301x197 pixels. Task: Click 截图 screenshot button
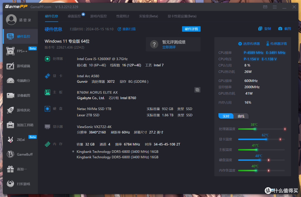coord(285,29)
